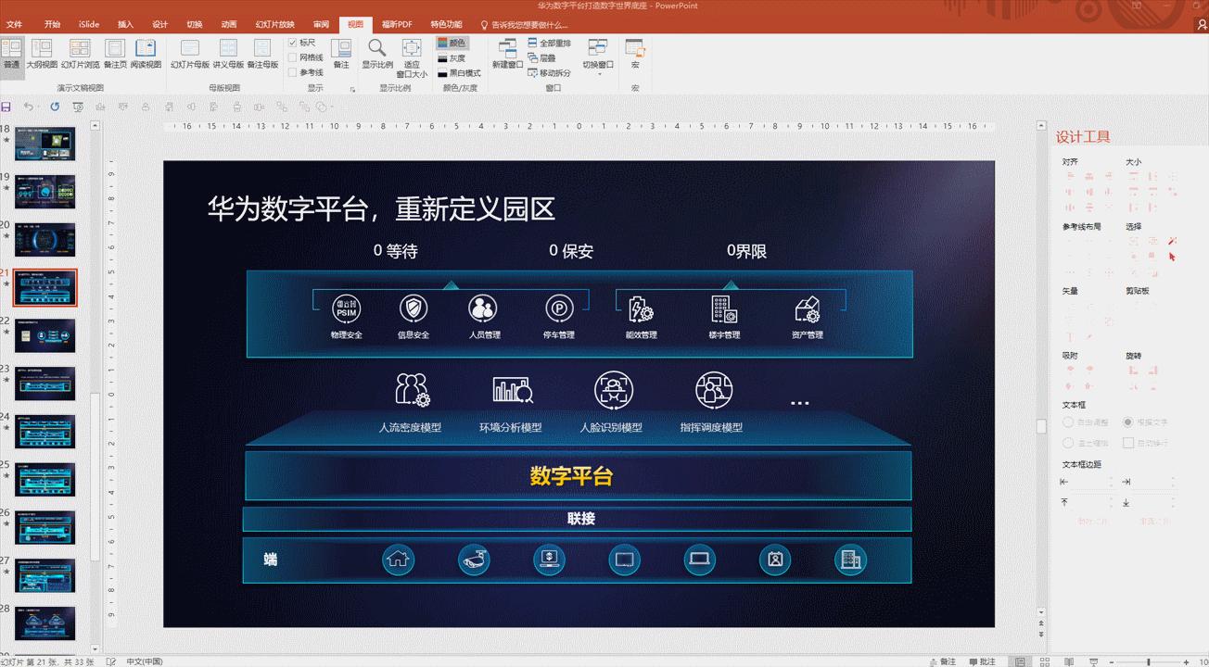
Task: Switch to 幻灯片浏览 view icon
Action: point(80,54)
